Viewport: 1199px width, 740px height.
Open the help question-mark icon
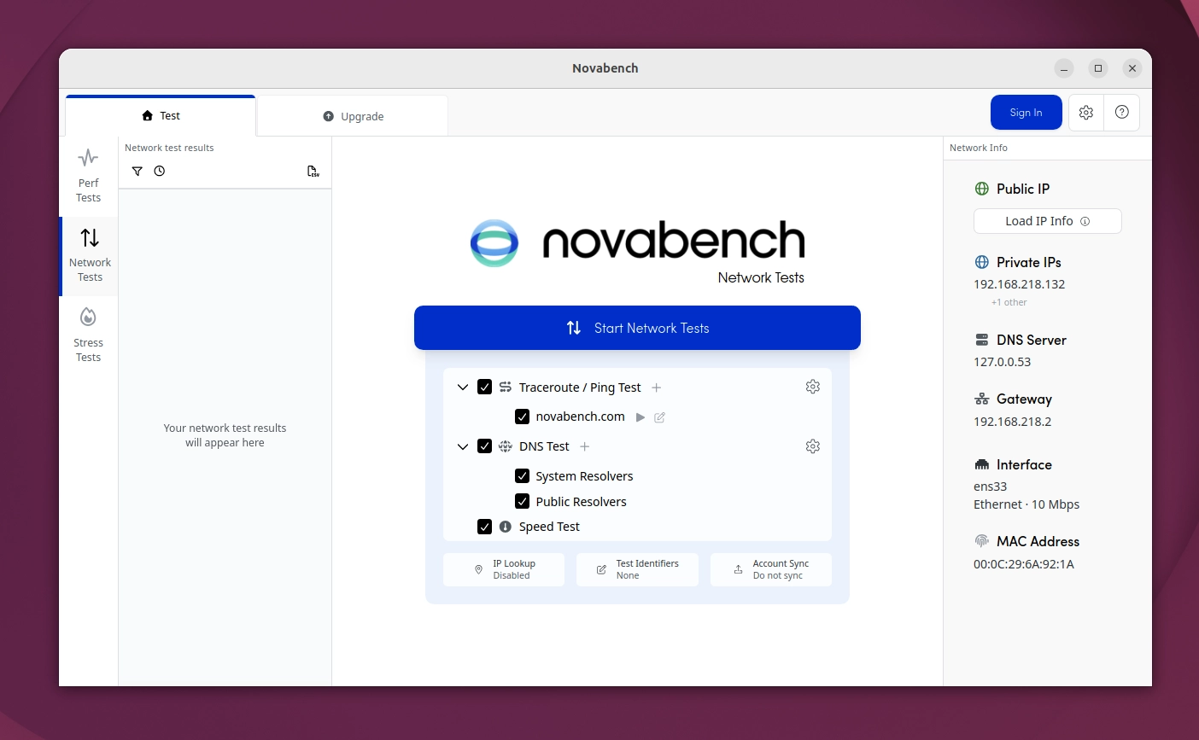(1122, 113)
